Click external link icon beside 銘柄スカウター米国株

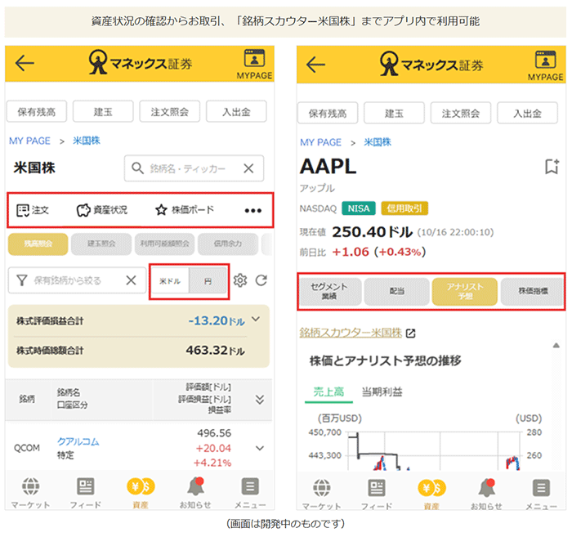411,333
